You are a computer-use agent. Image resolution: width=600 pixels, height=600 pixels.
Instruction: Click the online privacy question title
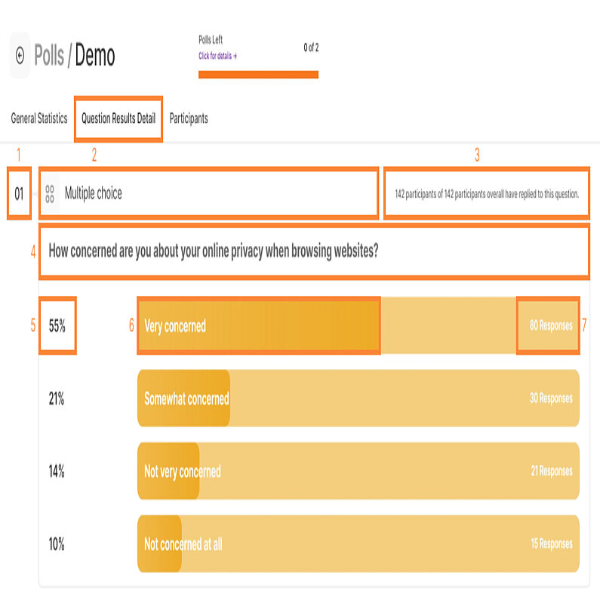(x=213, y=251)
